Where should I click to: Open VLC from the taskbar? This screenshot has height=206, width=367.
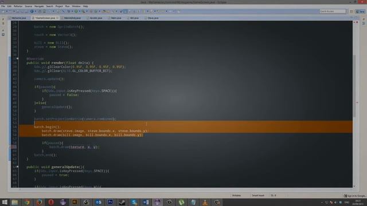click(205, 202)
